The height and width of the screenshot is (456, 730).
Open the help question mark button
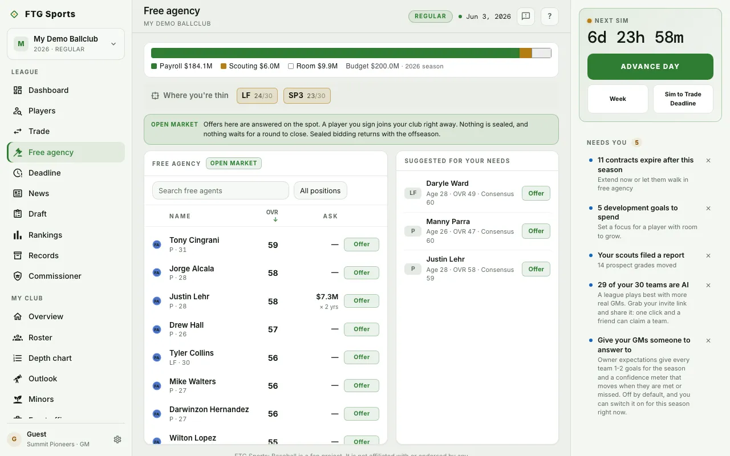[x=549, y=17]
